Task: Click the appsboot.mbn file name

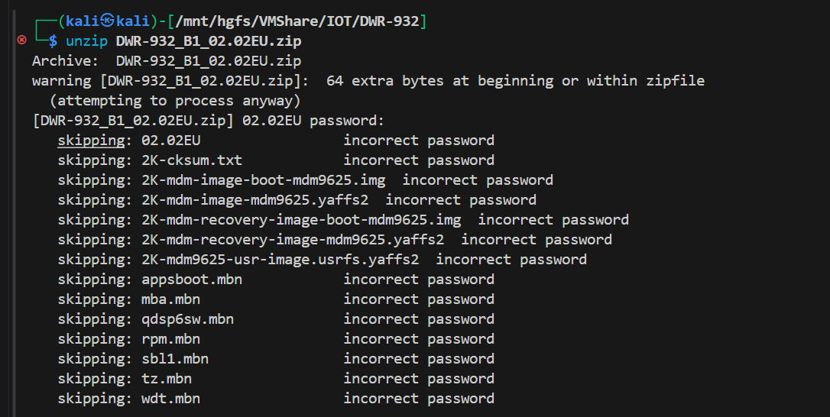Action: 192,280
